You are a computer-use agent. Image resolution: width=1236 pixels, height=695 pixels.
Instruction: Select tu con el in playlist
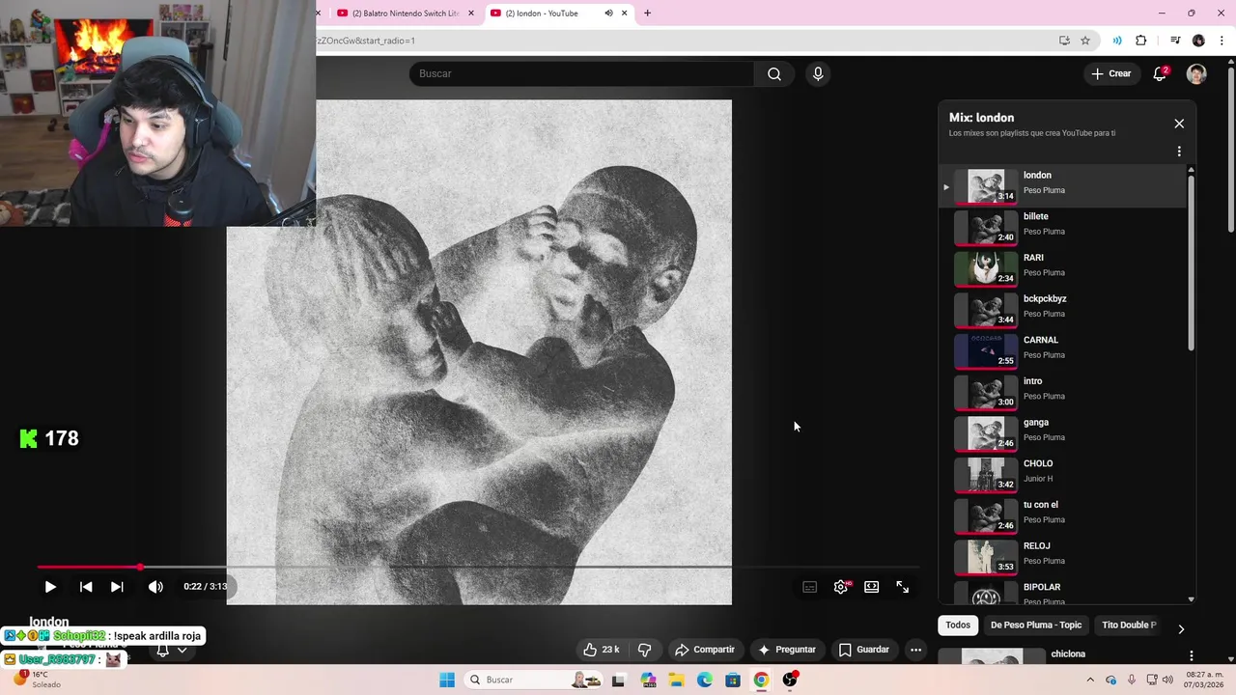point(1063,515)
